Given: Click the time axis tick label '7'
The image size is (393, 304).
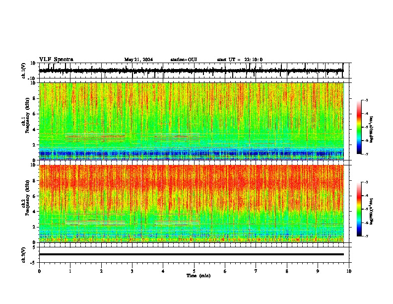Looking at the screenshot, I should (x=256, y=271).
